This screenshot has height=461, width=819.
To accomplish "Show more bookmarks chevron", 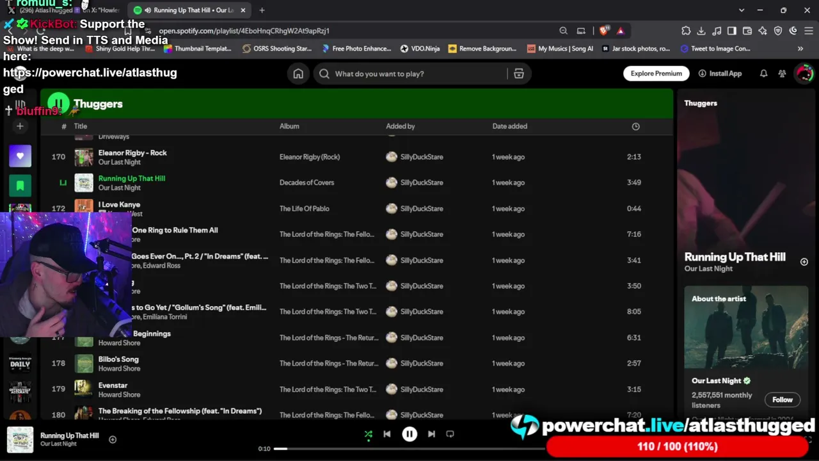I will click(x=800, y=49).
